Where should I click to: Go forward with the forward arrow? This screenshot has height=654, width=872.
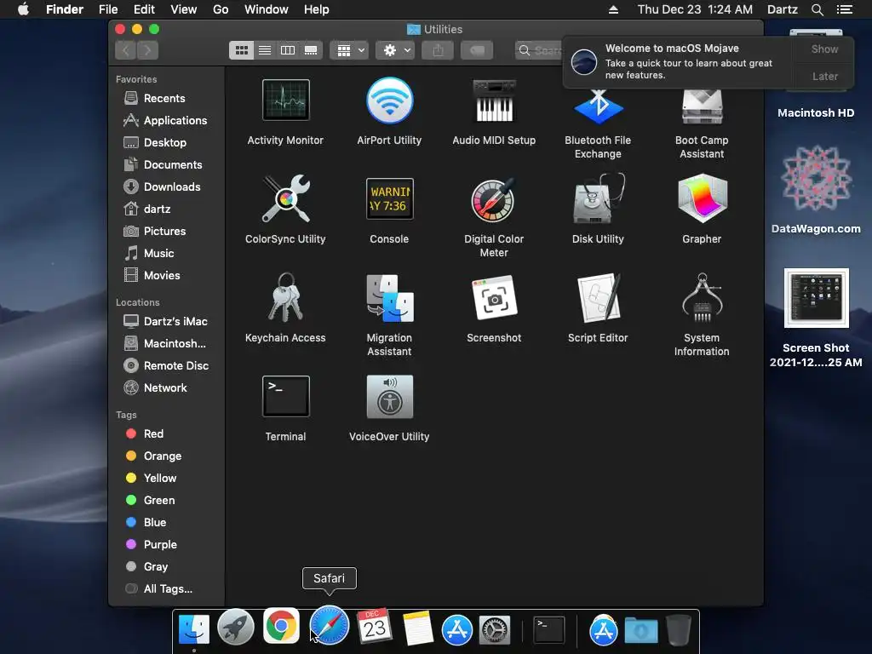click(x=147, y=50)
